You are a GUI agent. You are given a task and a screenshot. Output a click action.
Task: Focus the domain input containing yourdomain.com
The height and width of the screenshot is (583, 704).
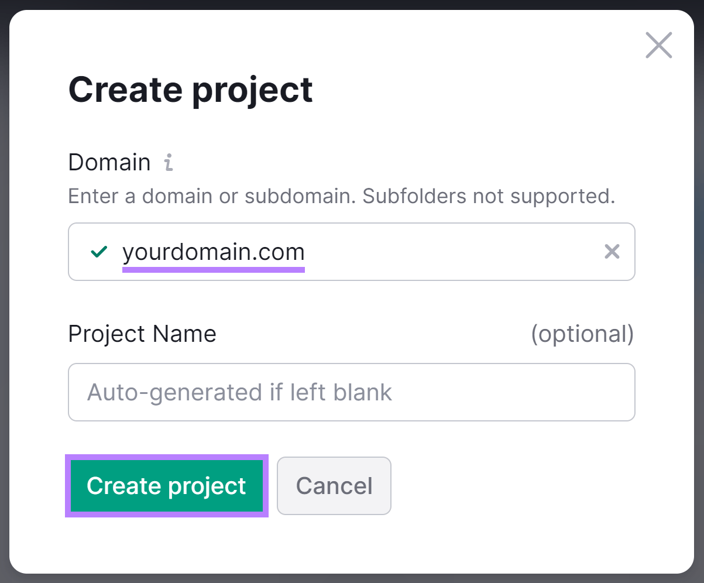(x=351, y=252)
